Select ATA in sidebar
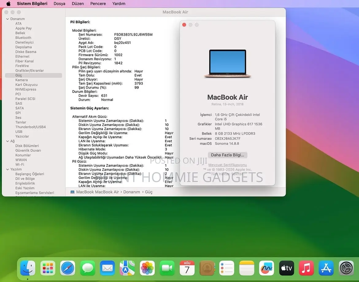The height and width of the screenshot is (282, 359). [x=18, y=24]
